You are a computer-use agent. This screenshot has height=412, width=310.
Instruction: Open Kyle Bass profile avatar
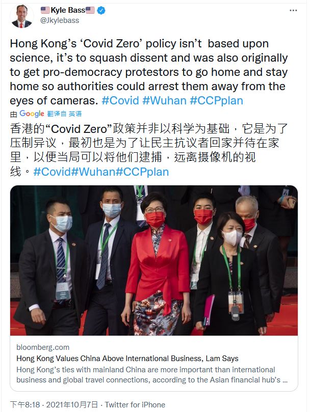point(22,16)
